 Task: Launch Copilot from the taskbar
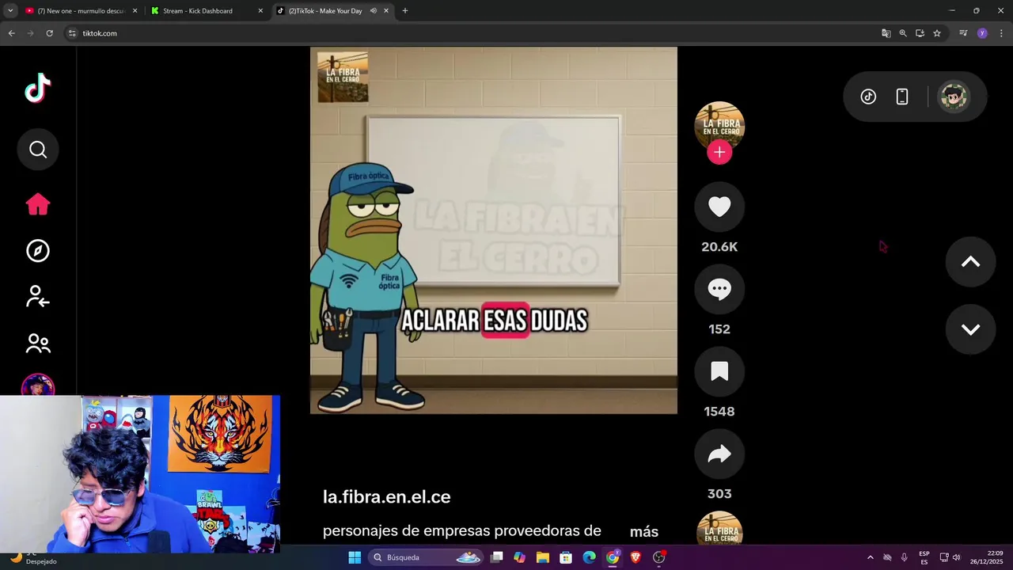[x=519, y=557]
